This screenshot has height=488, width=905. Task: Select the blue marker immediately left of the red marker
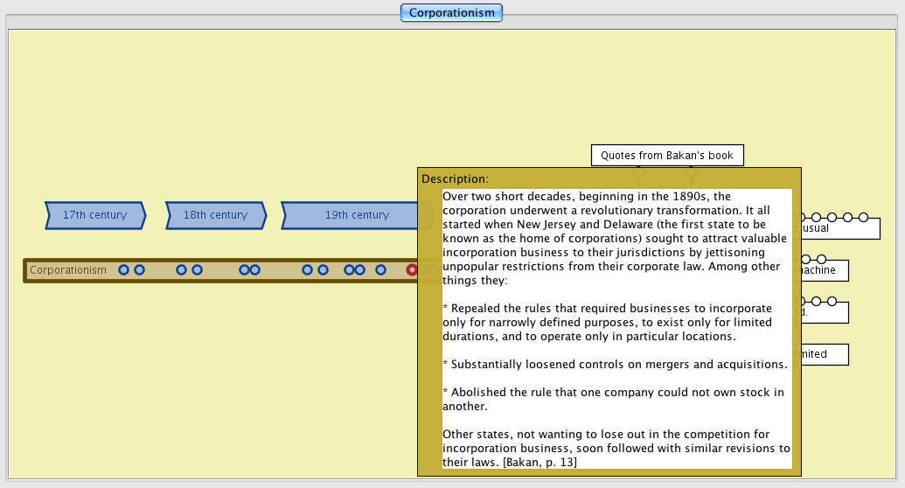point(380,270)
